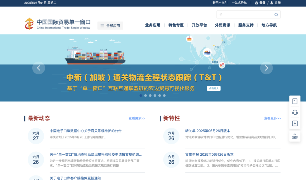Click the right carousel arrow
The width and height of the screenshot is (306, 180).
click(266, 68)
